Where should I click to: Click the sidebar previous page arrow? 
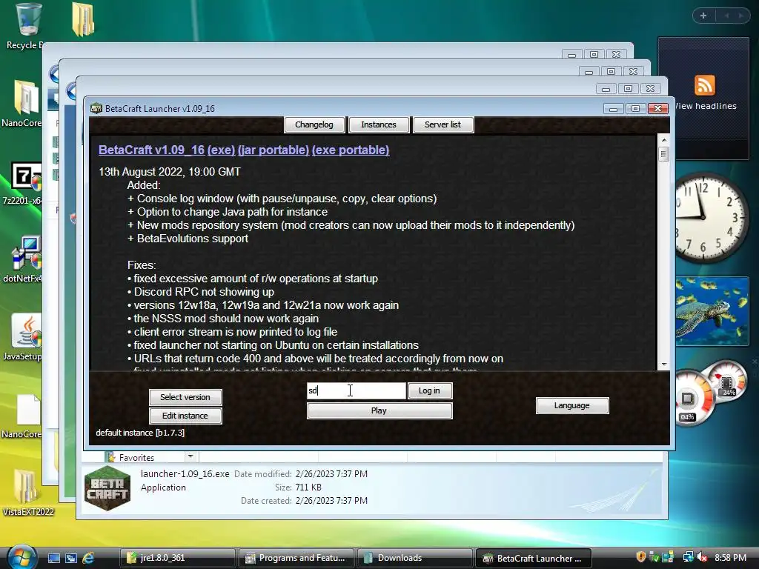[x=726, y=16]
